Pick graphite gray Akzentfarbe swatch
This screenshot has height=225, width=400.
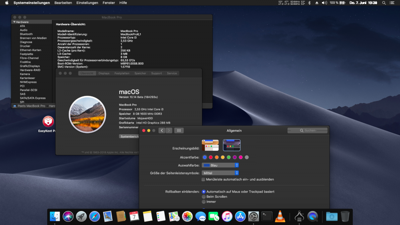(247, 157)
